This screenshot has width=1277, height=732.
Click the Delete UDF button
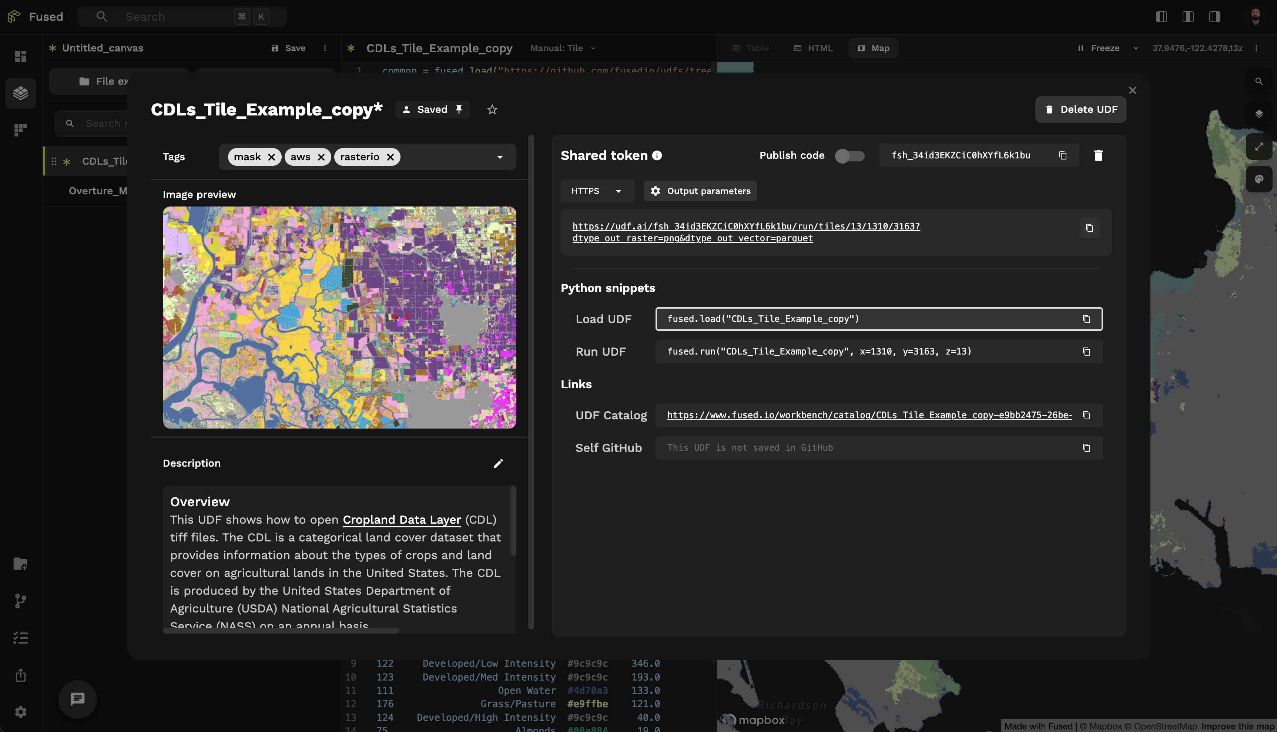pos(1080,110)
